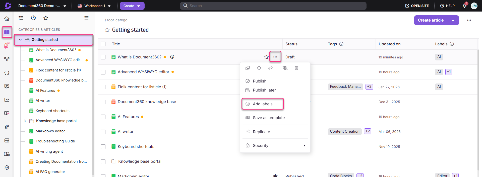Screen dimensions: 482x177
Task: Click the OPEN SITE link
Action: tap(417, 6)
